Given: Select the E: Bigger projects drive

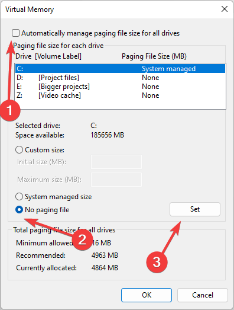Looking at the screenshot, I should coord(121,87).
